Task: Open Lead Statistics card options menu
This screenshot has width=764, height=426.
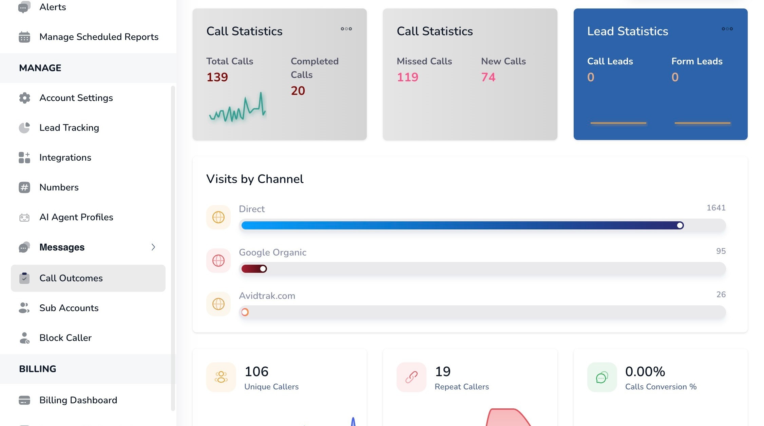Action: [727, 29]
